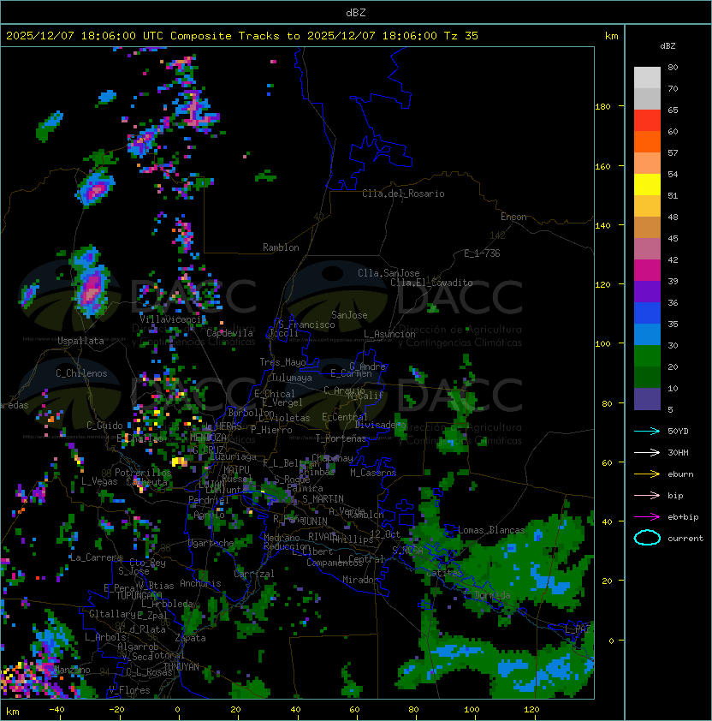Click the '80' dBZ scale label
The height and width of the screenshot is (721, 712).
(673, 67)
